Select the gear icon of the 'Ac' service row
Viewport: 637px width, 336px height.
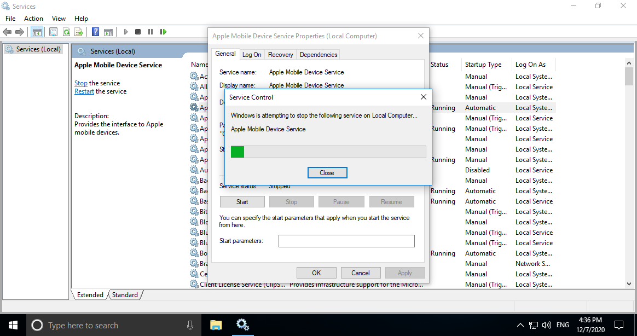click(194, 76)
